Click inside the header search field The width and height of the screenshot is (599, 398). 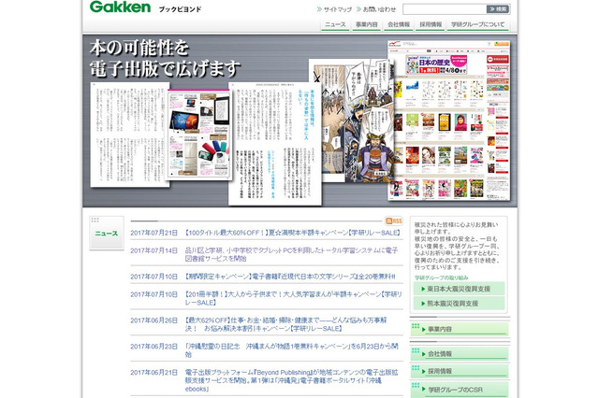(x=445, y=9)
